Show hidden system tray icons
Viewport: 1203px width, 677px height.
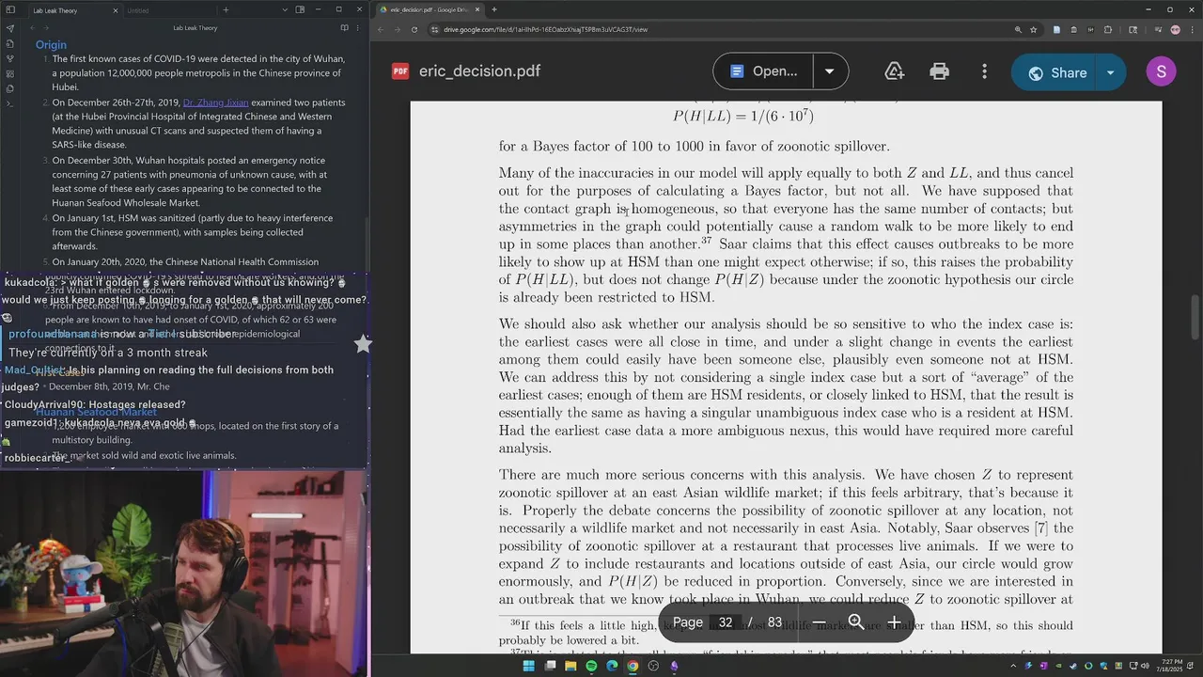1013,666
